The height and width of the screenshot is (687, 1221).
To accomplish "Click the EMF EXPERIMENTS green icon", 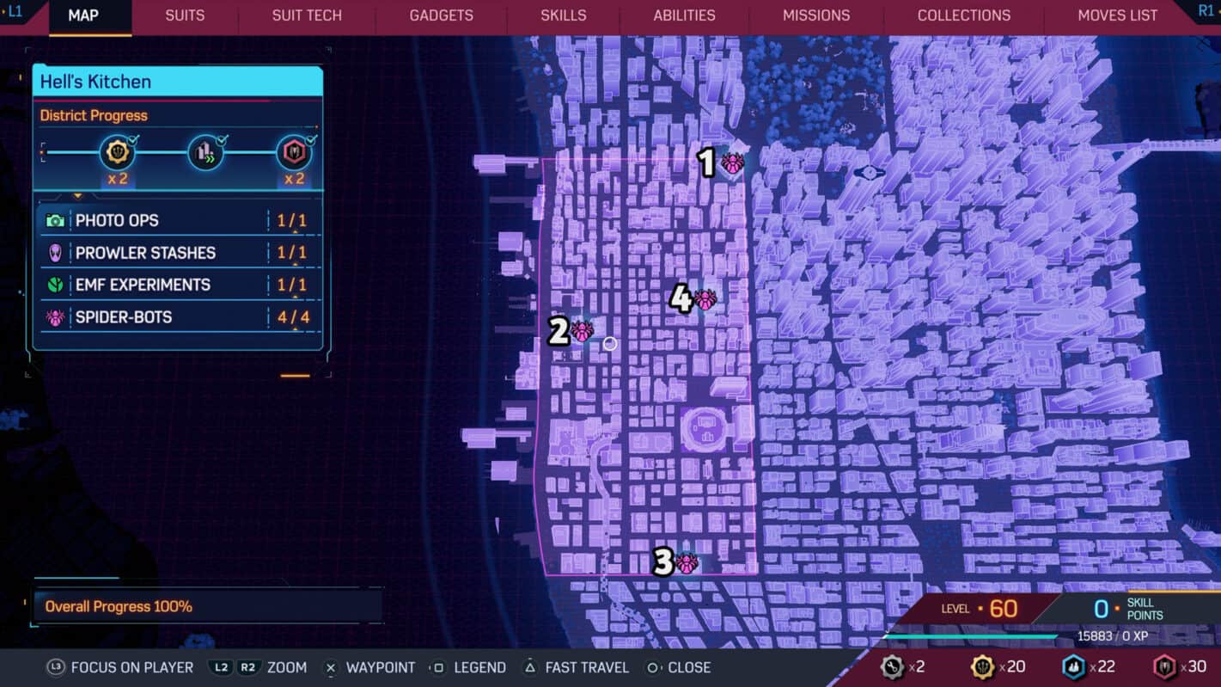I will (55, 285).
